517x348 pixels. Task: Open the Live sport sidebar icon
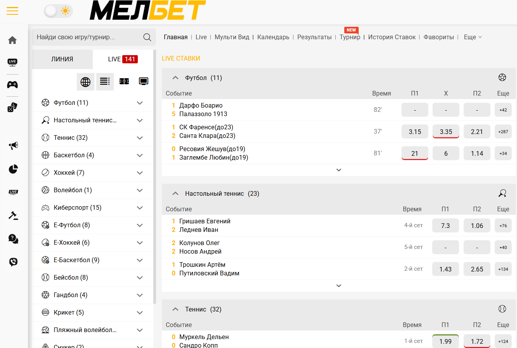tap(13, 192)
